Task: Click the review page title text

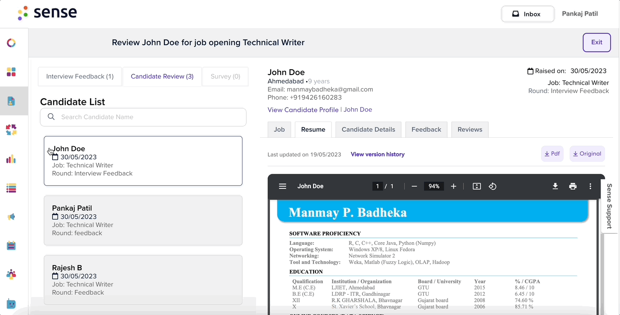Action: tap(208, 43)
